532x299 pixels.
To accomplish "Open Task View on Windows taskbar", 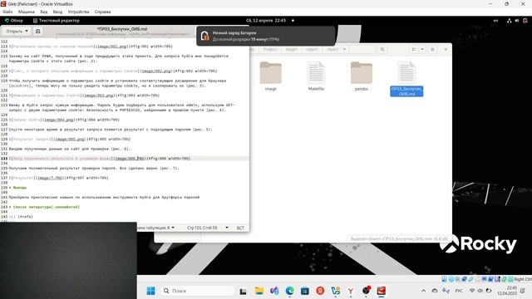I will point(243,291).
